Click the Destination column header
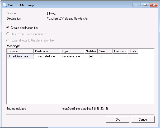 pyautogui.click(x=47, y=51)
